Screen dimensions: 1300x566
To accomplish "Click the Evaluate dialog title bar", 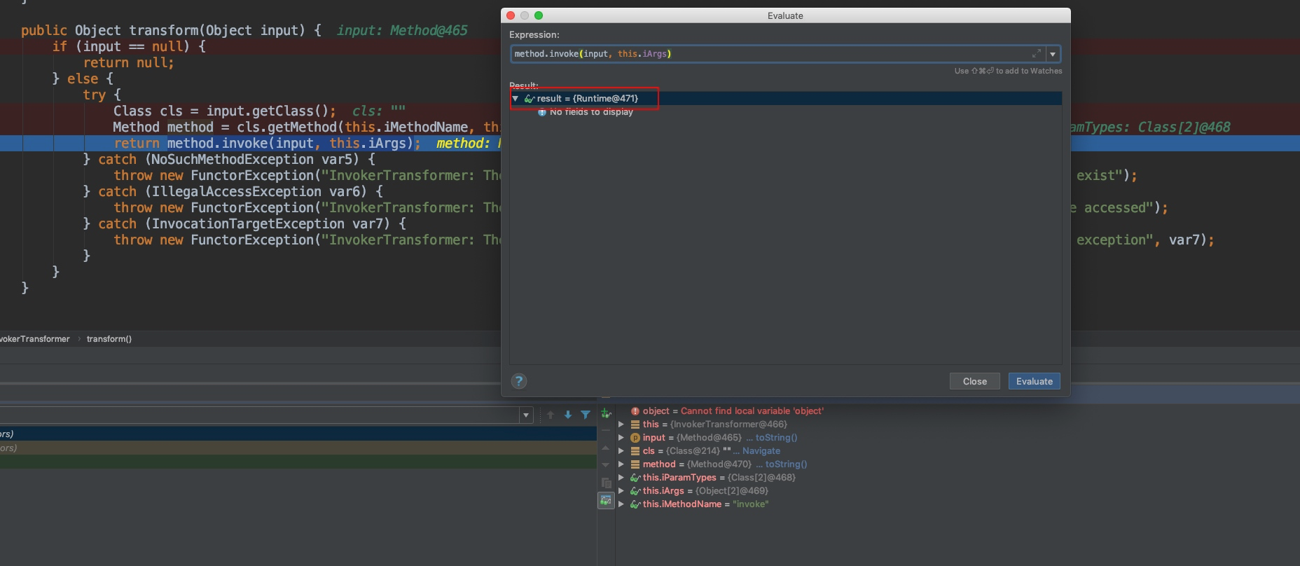I will point(785,15).
